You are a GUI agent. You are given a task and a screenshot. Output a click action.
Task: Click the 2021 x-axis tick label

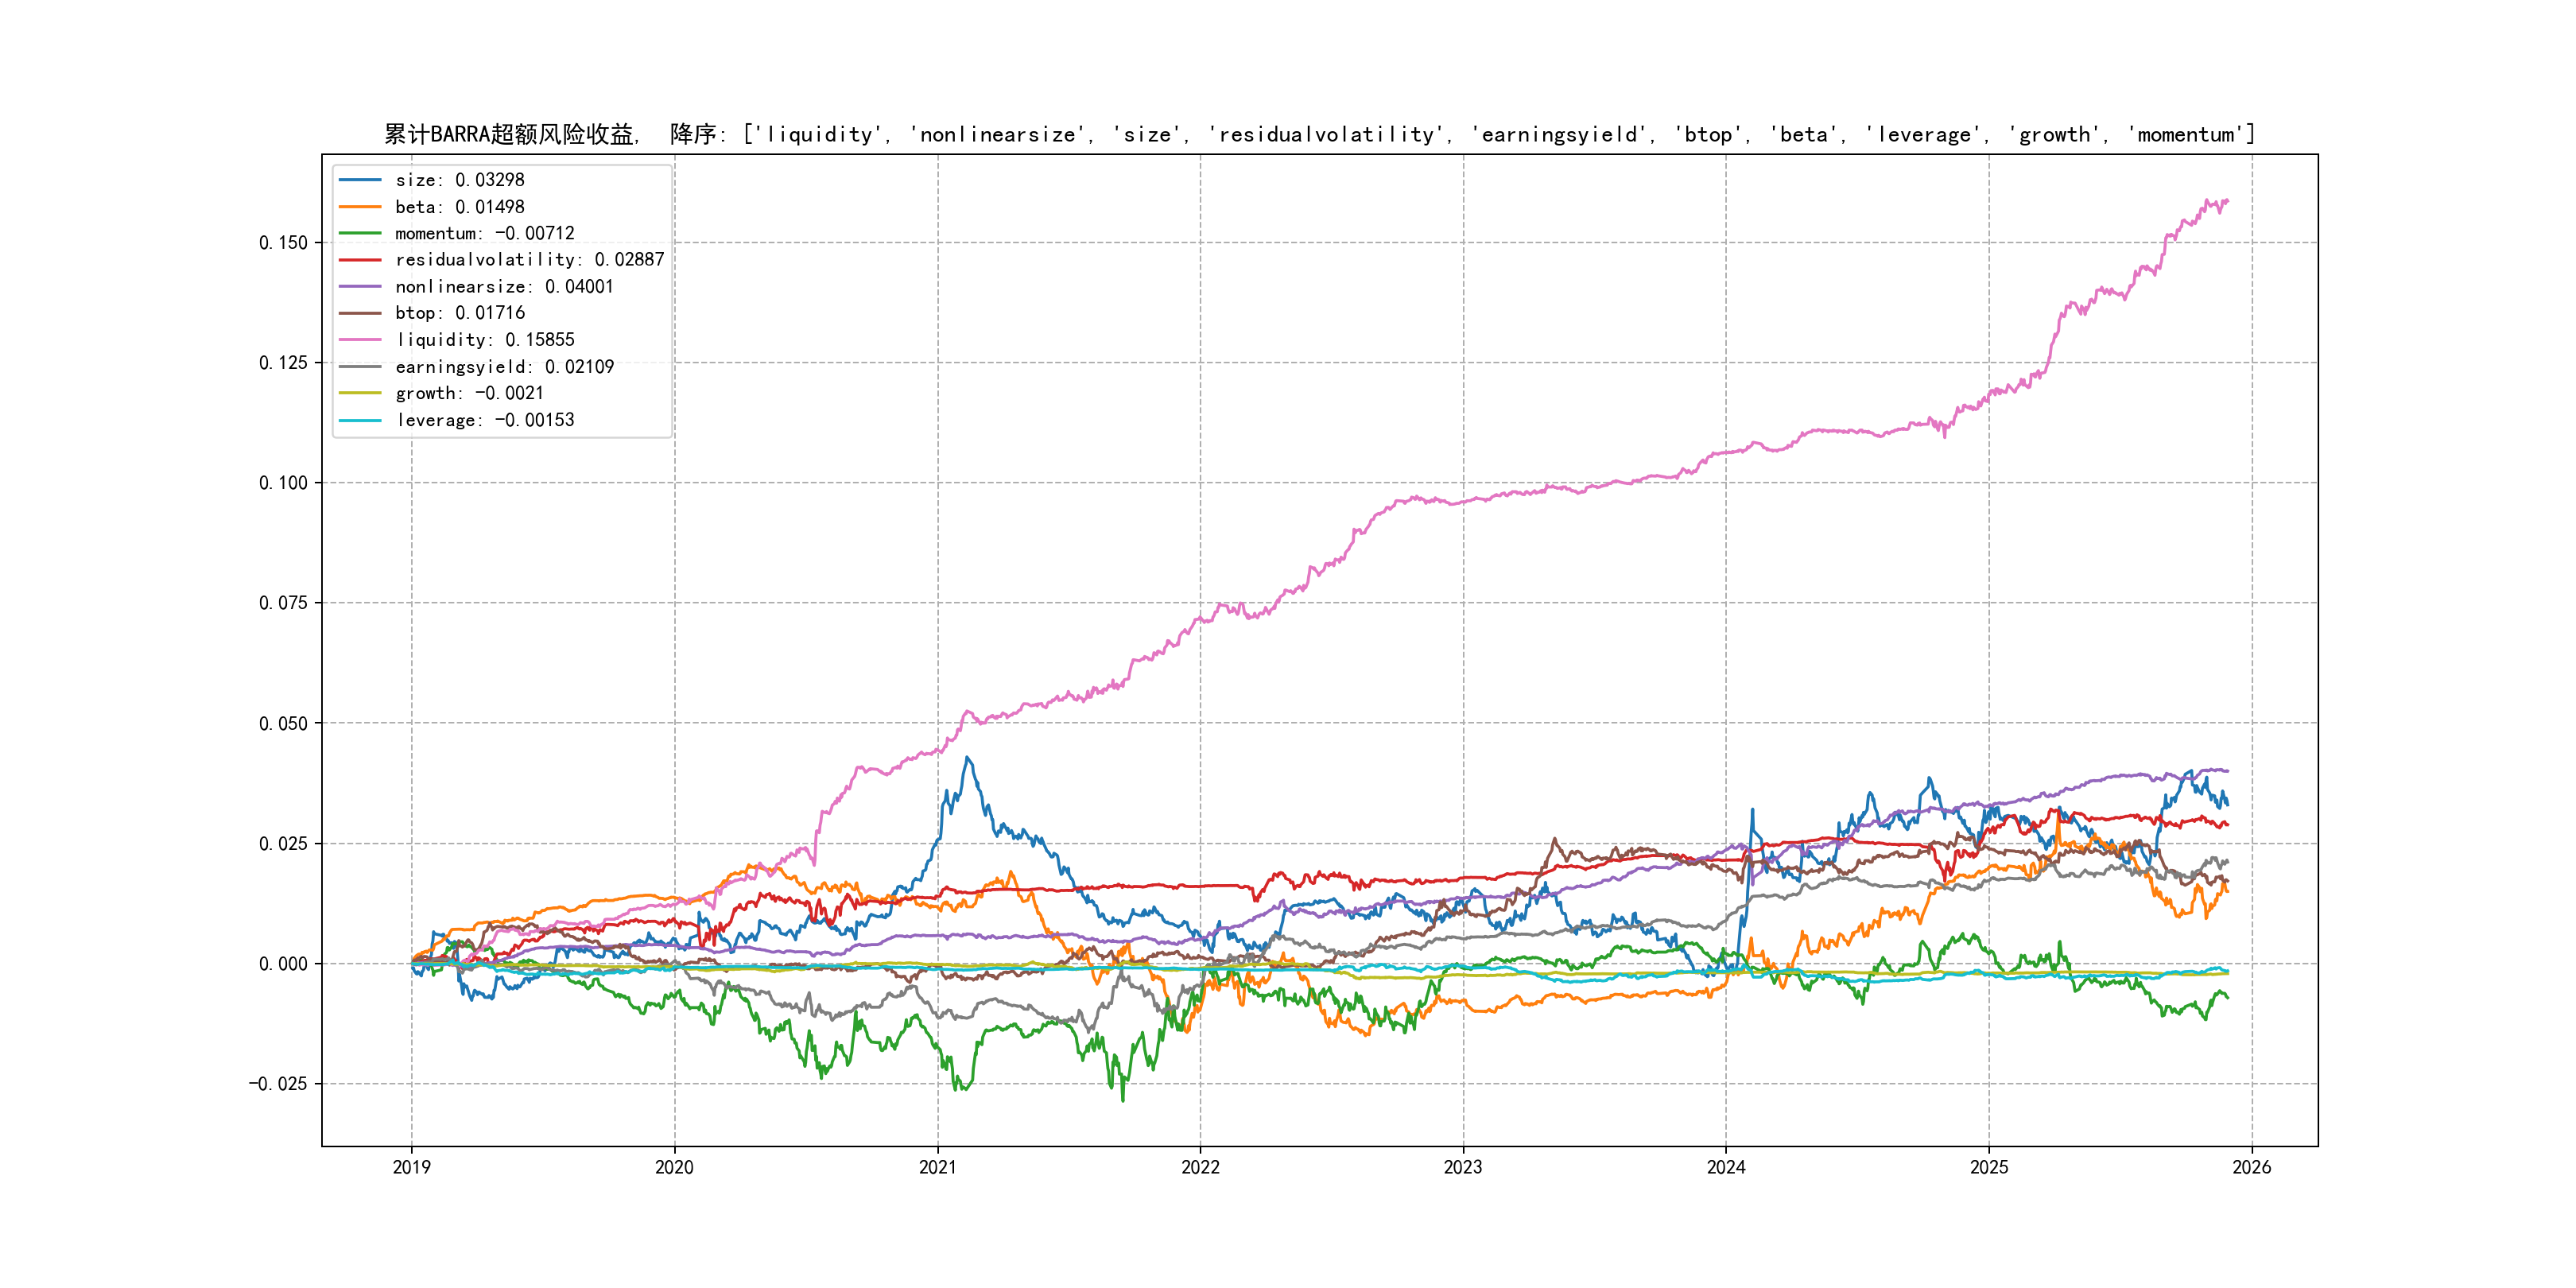click(x=937, y=1167)
